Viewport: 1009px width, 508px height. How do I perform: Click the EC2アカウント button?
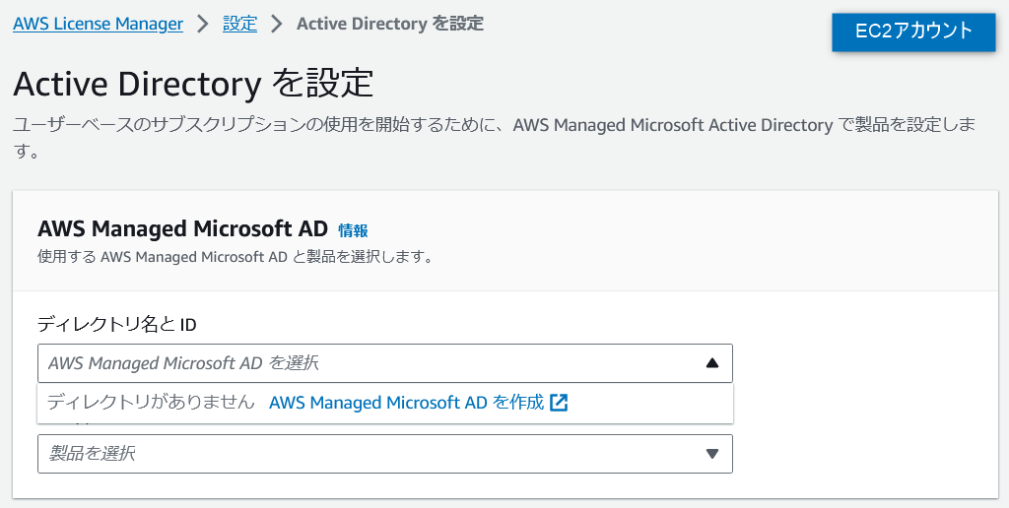pyautogui.click(x=913, y=32)
